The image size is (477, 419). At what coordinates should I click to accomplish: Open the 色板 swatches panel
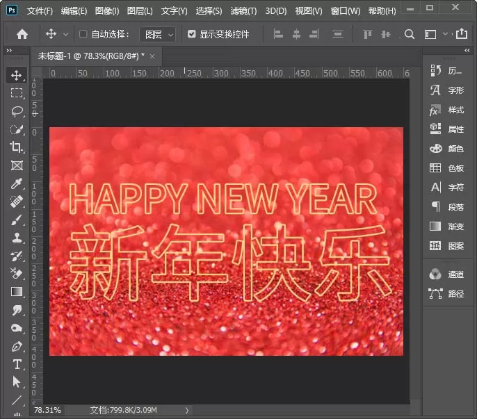tap(446, 168)
